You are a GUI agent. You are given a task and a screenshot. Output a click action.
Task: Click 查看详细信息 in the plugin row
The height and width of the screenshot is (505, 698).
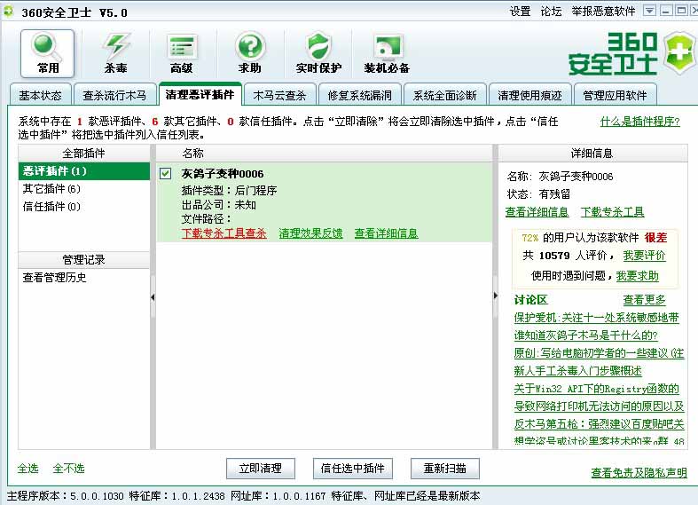386,233
